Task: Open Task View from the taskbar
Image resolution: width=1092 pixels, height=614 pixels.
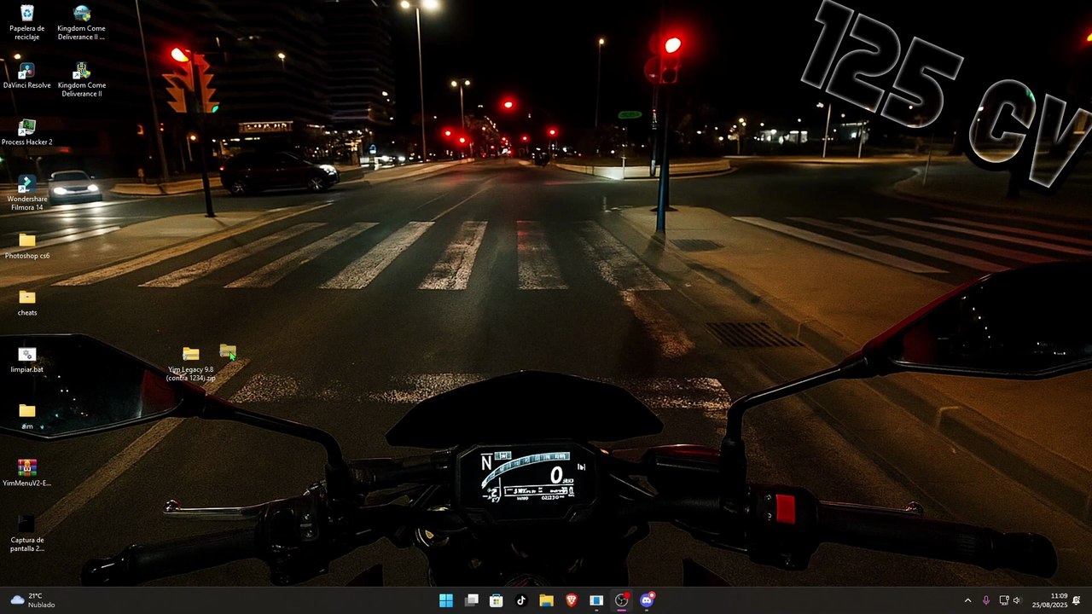Action: [x=471, y=600]
